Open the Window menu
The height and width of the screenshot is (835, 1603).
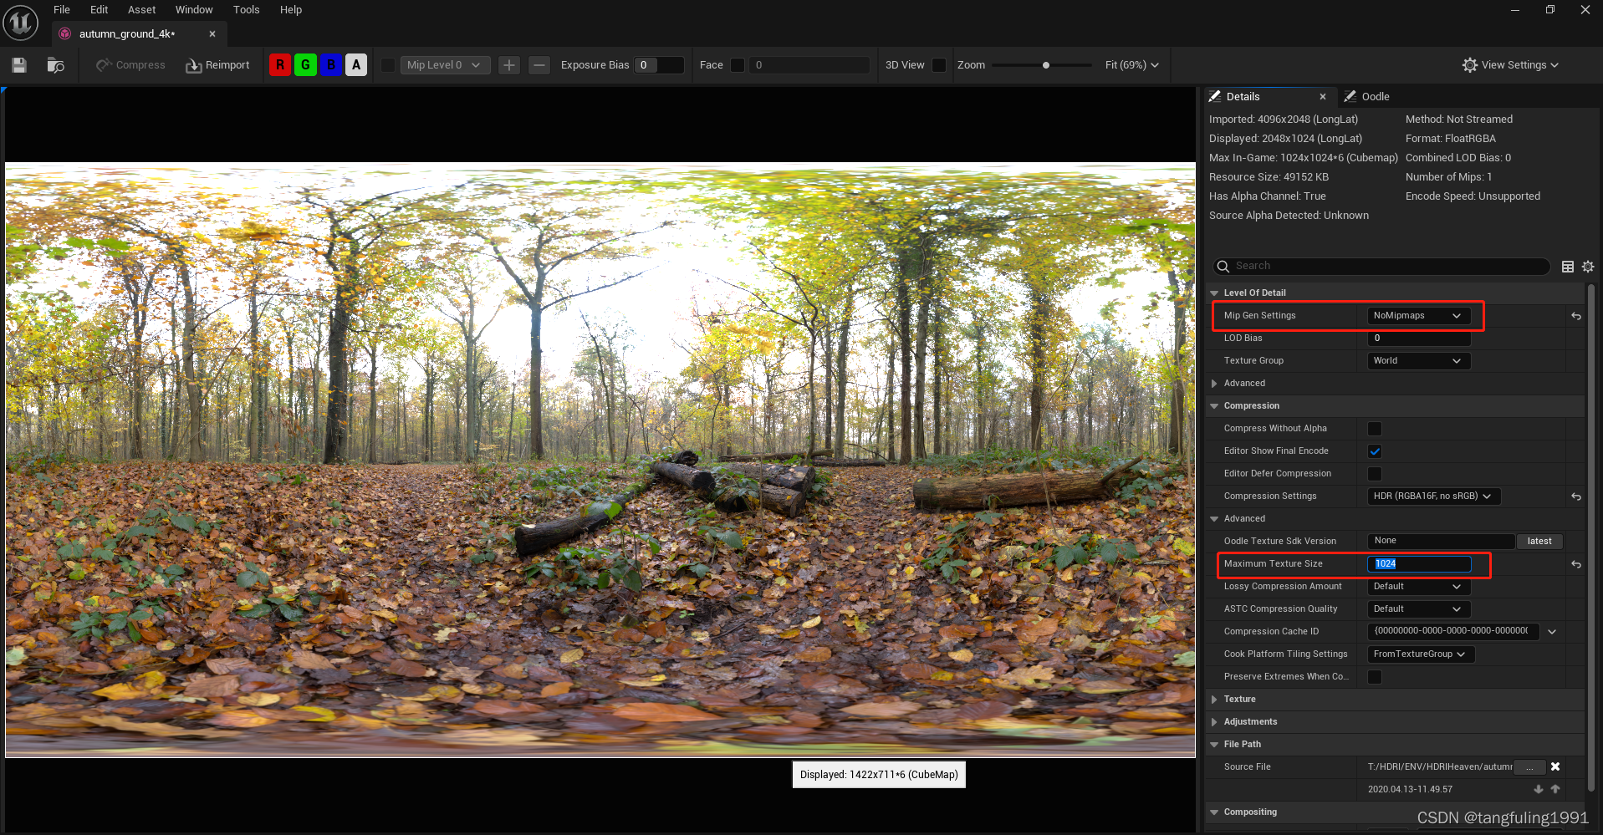[194, 10]
